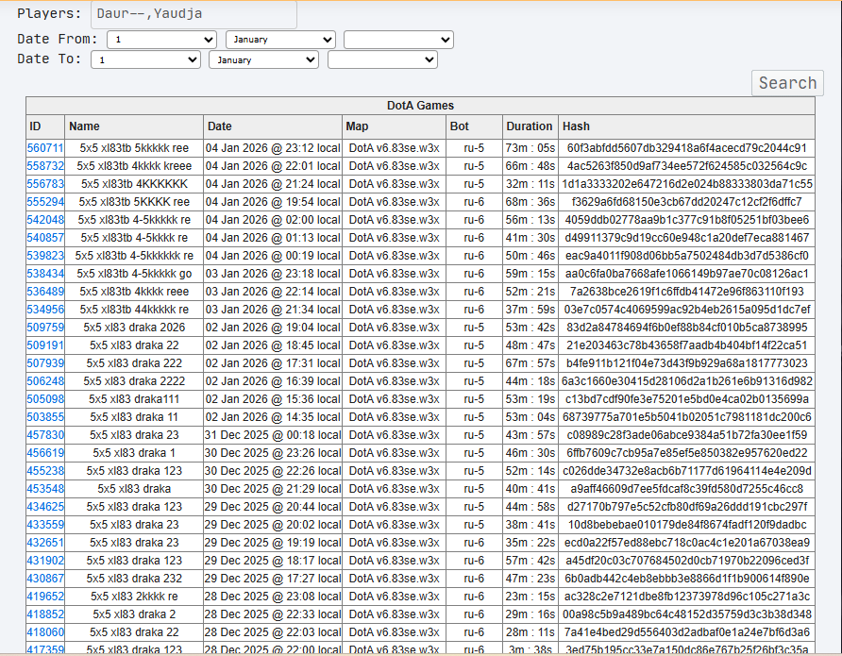Select hash starting a9aff46609d7ee5f
Screen dimensions: 842x656
(x=687, y=489)
